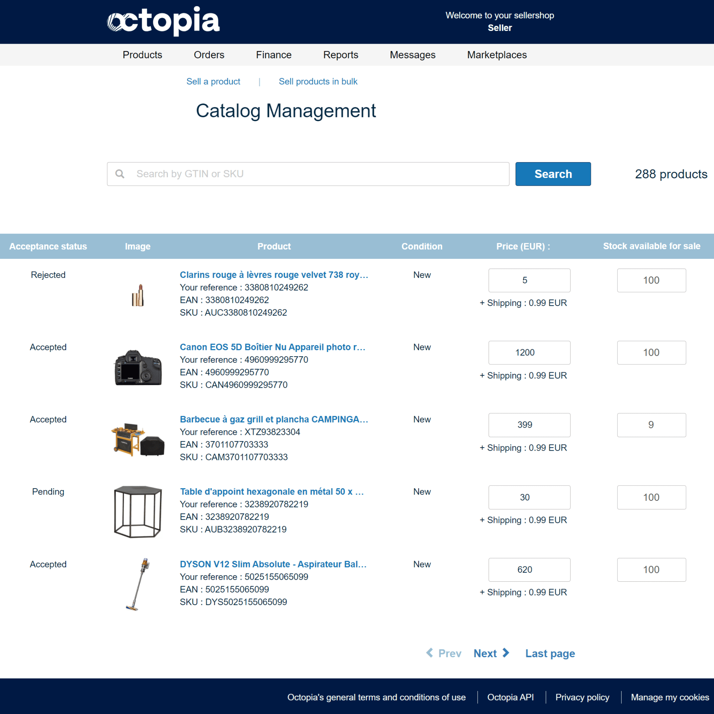Edit the barbecue stock field showing 9

[x=651, y=425]
